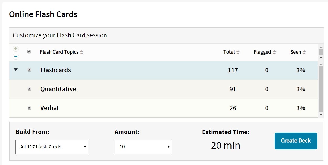The height and width of the screenshot is (165, 328).
Task: Sort by Total column arrows icon
Action: [x=238, y=52]
